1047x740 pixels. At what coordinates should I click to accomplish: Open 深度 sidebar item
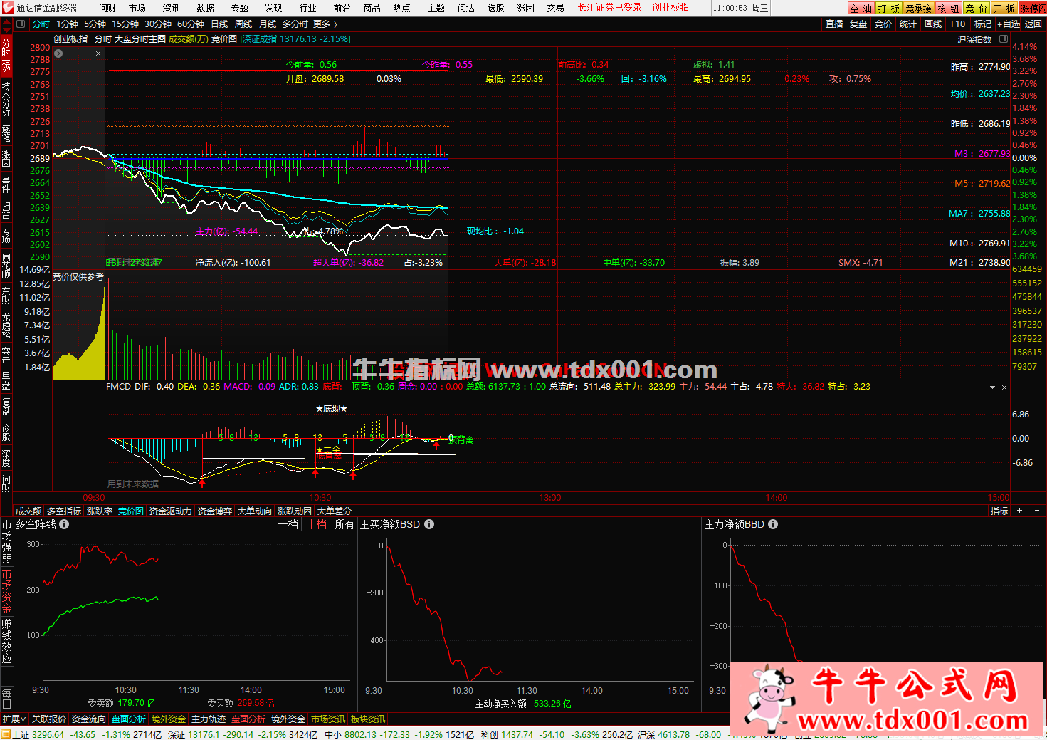6,457
